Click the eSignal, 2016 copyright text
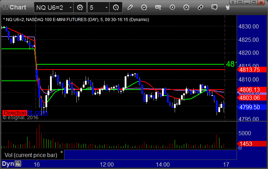The image size is (268, 169). tap(20, 117)
